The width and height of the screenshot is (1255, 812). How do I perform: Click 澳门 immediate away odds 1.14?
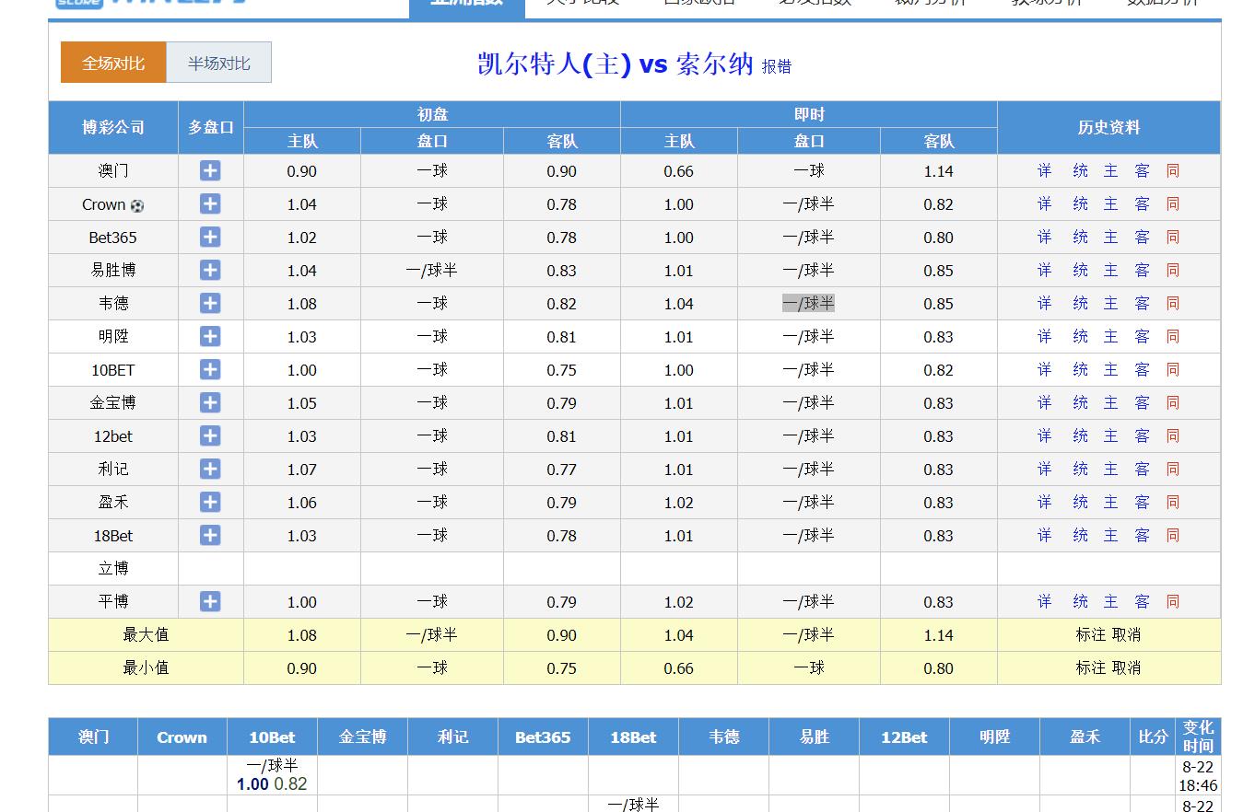click(938, 171)
